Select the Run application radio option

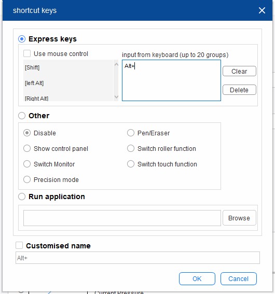click(x=22, y=197)
